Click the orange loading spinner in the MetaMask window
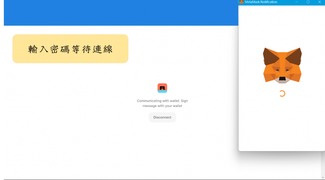325x180 pixels. 282,94
